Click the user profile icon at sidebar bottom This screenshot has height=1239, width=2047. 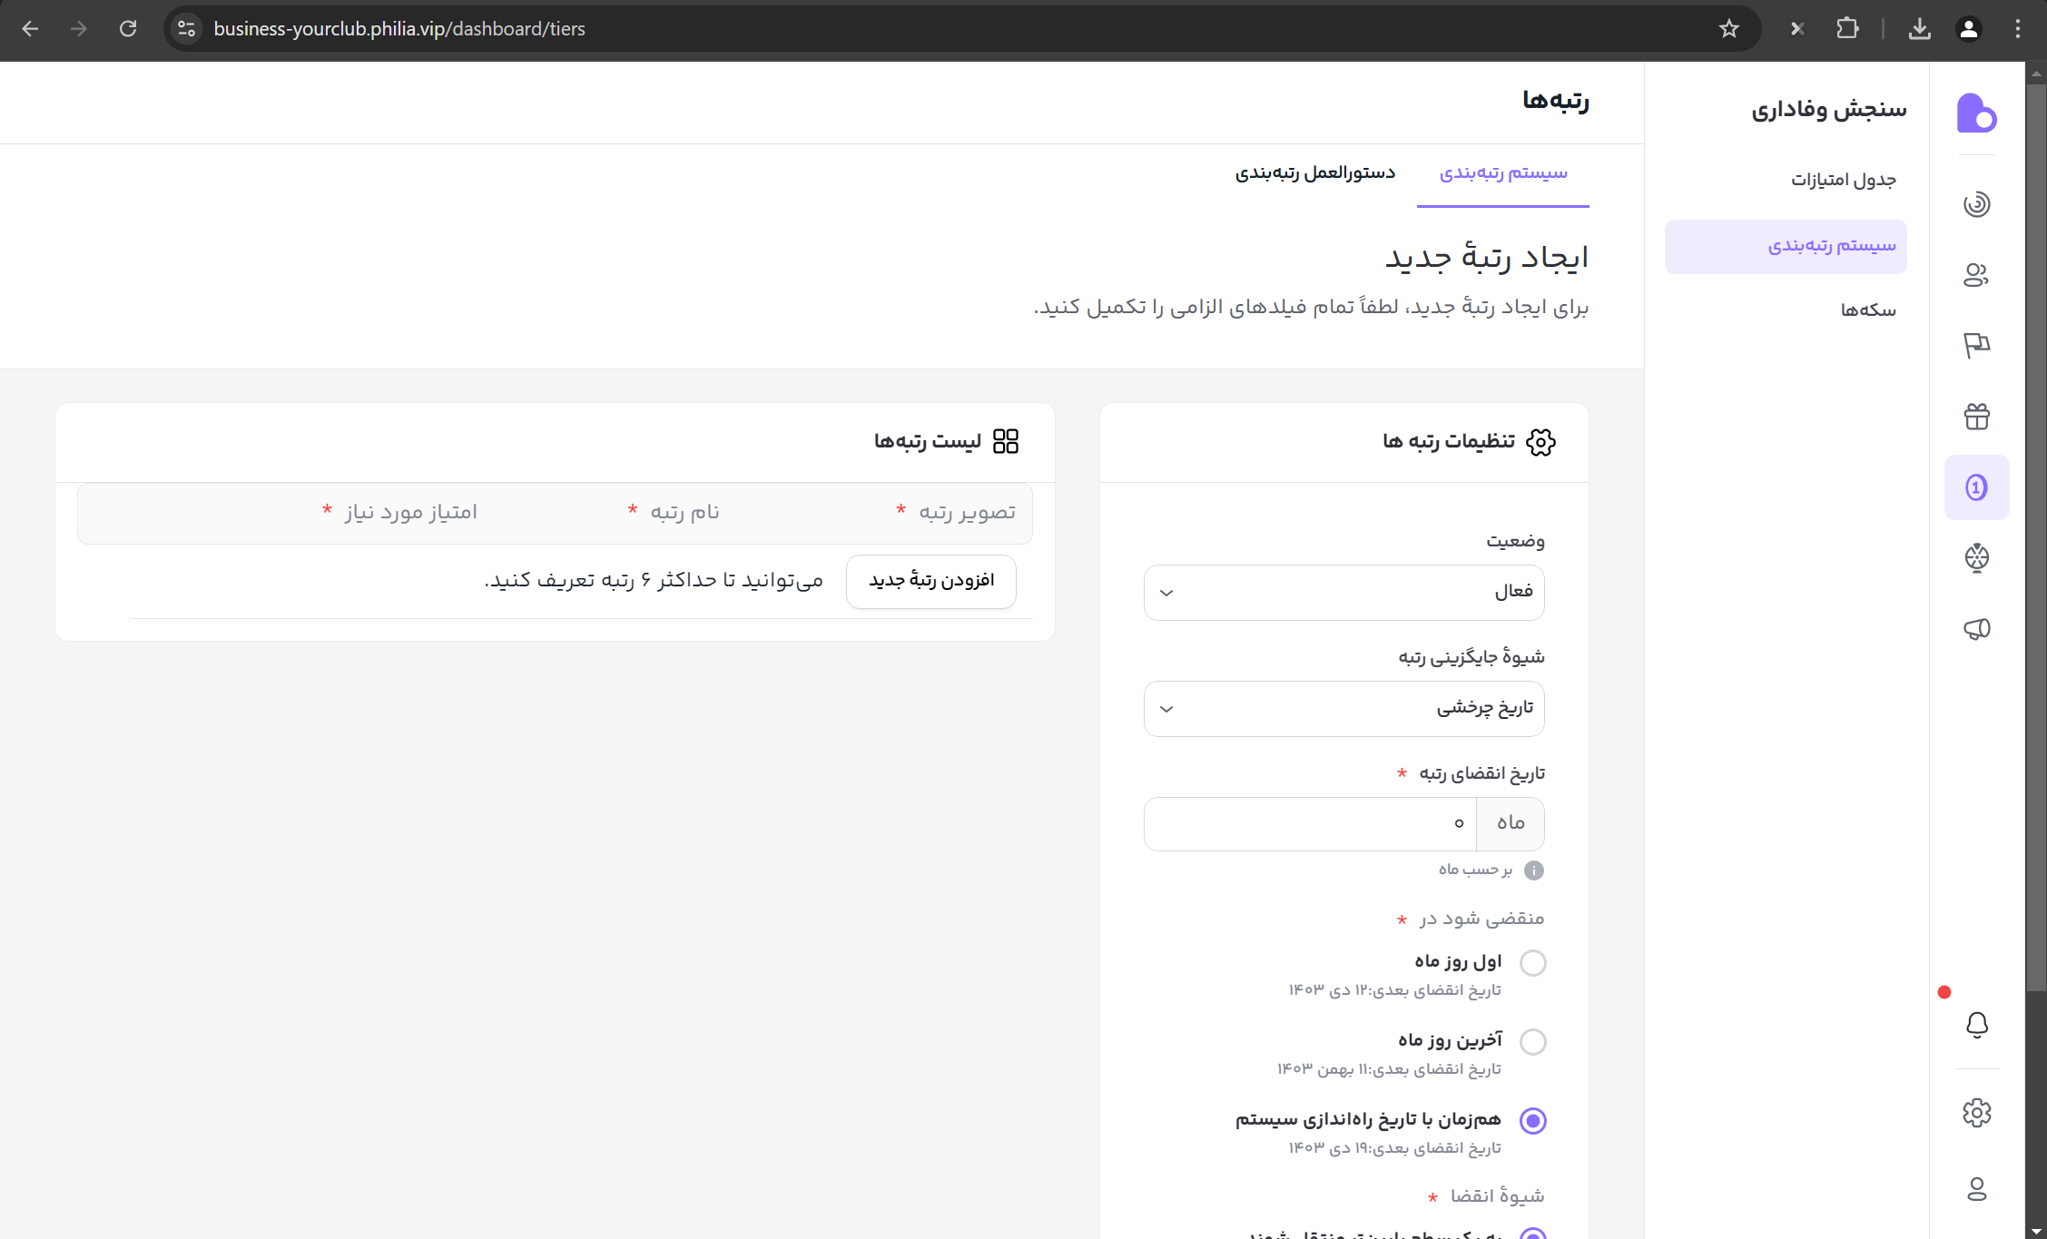click(1976, 1189)
